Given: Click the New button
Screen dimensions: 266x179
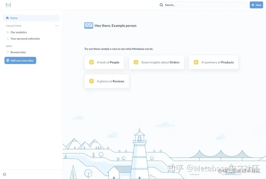Looking at the screenshot, I should [x=256, y=5].
